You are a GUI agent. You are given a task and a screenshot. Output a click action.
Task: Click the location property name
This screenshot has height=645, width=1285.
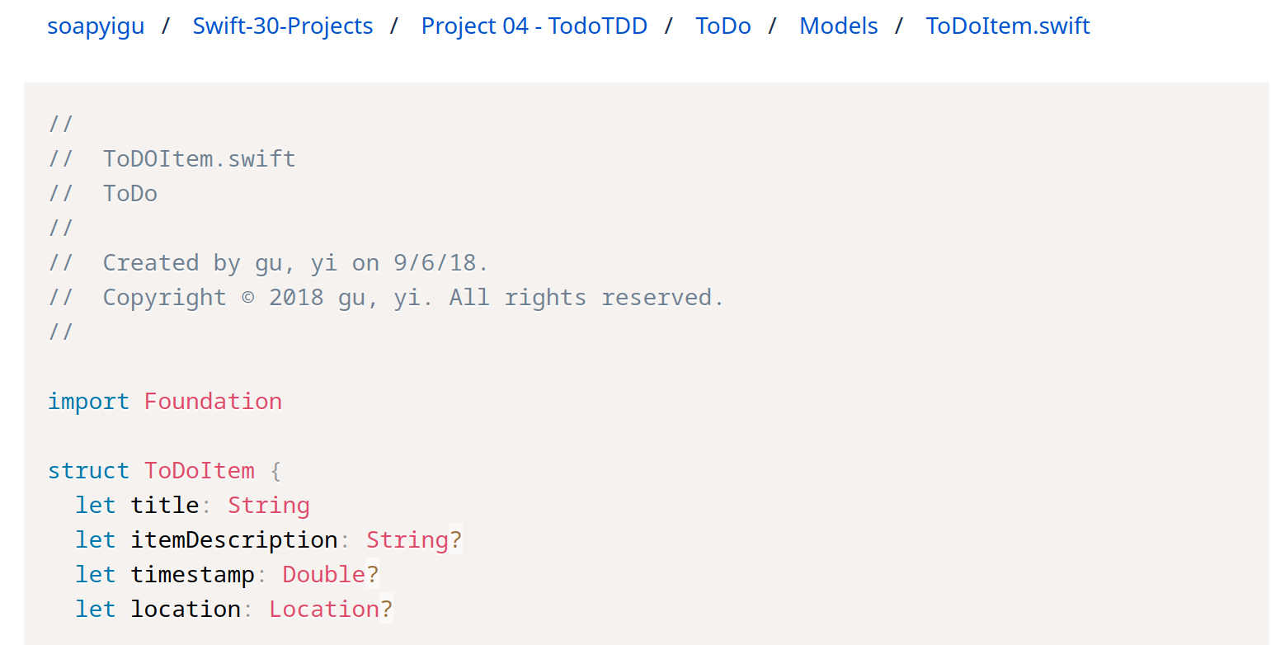[x=186, y=610]
